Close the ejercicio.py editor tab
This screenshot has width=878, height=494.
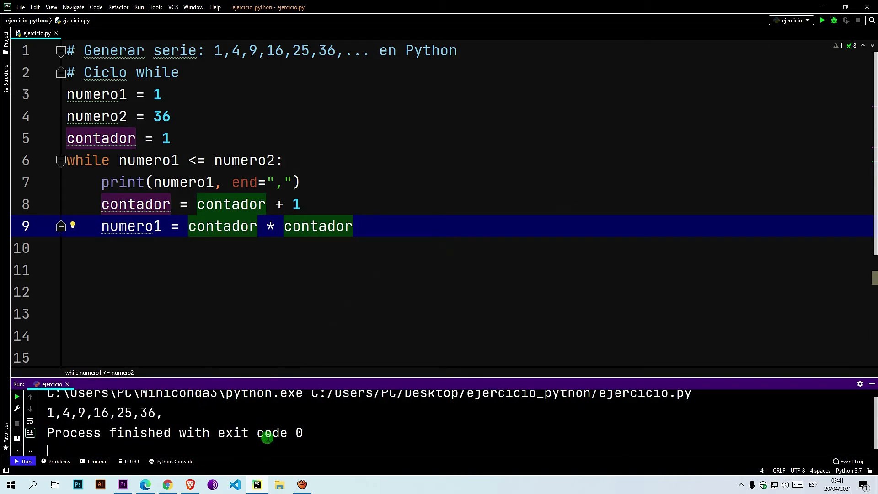click(x=56, y=33)
